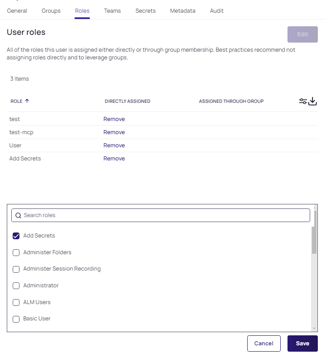
Task: Uncheck the Add Secrets checkbox
Action: (16, 236)
